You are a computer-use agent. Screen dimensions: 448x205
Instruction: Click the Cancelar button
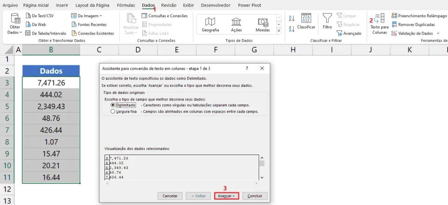(170, 196)
